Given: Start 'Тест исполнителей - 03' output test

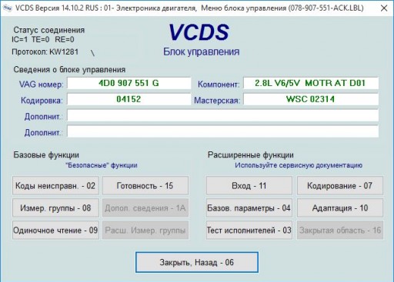Looking at the screenshot, I should (x=249, y=231).
